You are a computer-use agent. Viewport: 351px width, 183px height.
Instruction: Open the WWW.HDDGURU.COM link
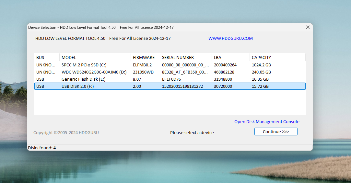[230, 39]
